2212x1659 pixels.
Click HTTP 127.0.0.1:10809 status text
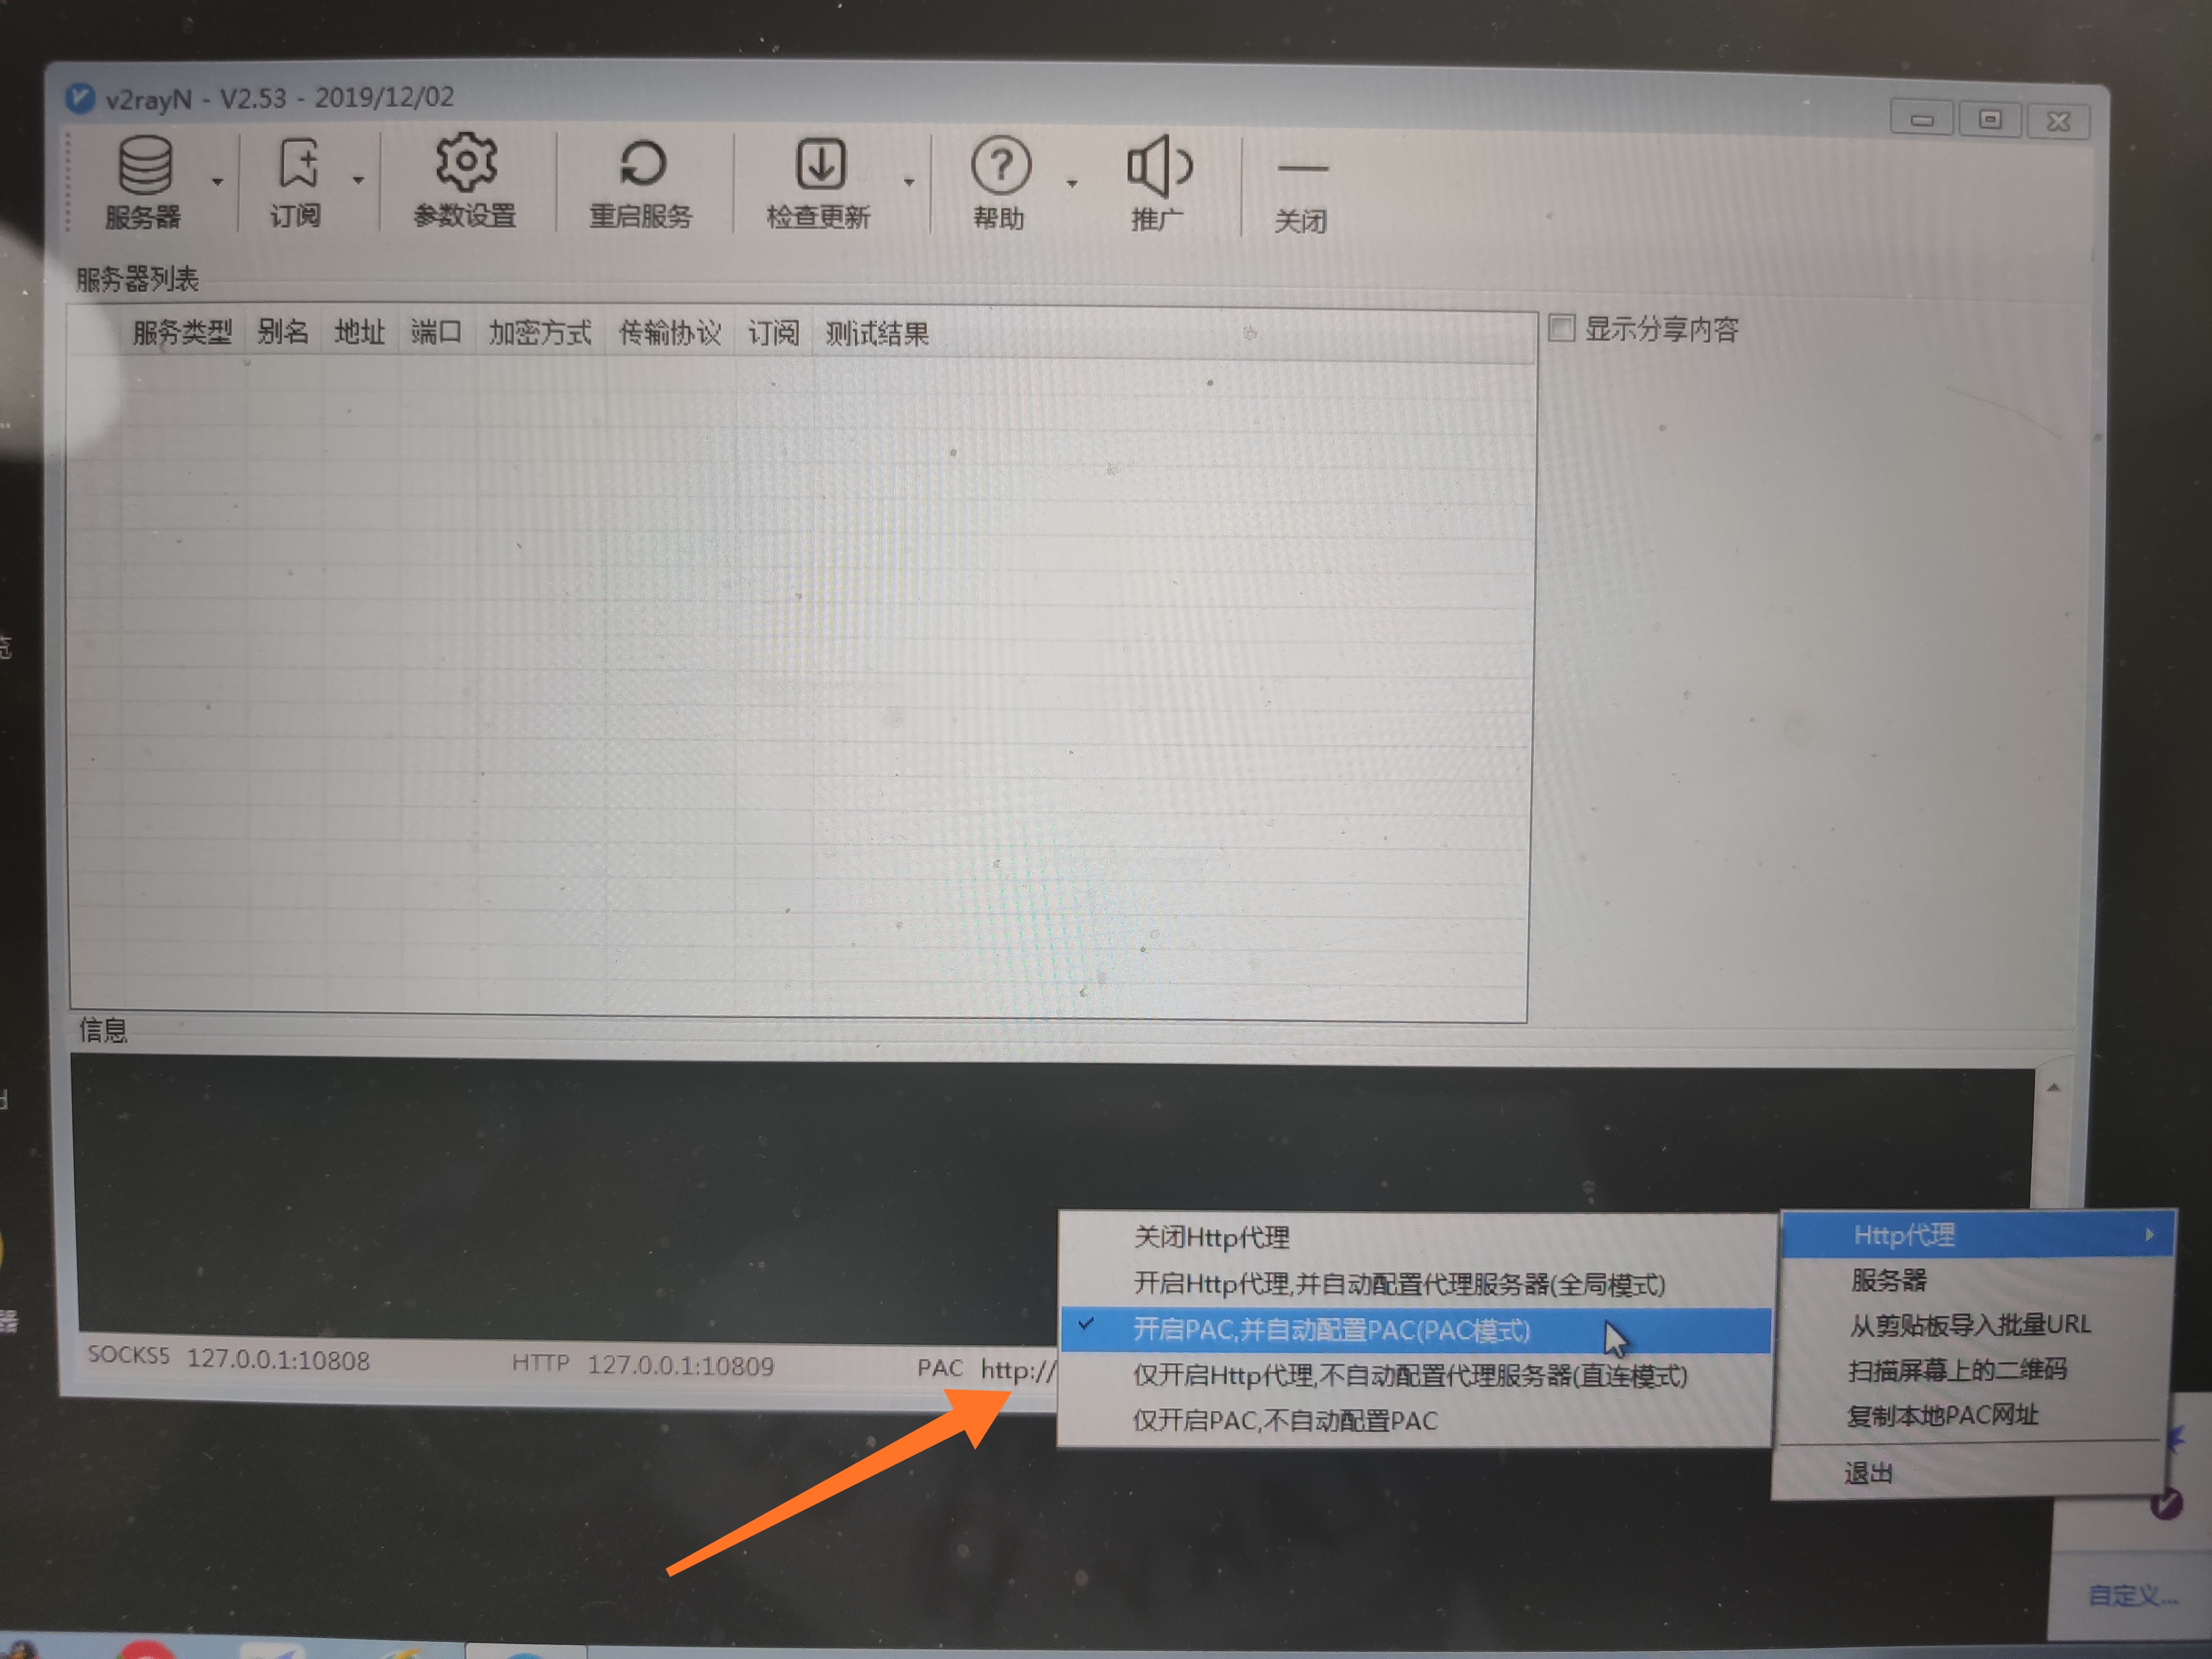pyautogui.click(x=643, y=1365)
